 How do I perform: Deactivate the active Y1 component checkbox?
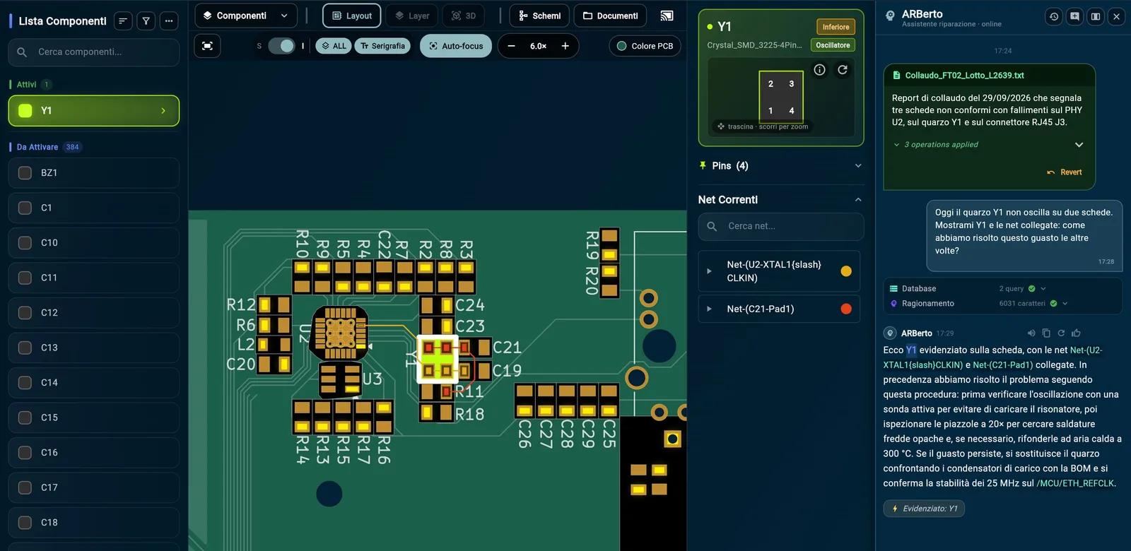25,111
